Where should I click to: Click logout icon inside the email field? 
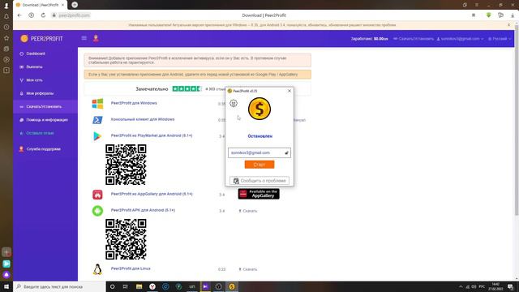pos(286,152)
